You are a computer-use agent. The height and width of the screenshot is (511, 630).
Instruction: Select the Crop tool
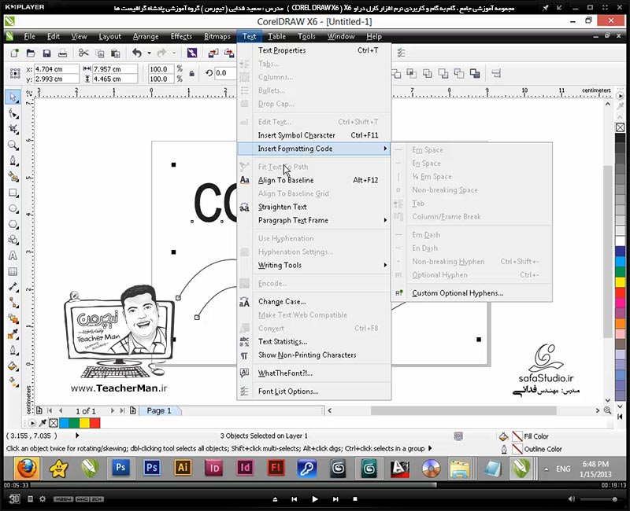tap(13, 129)
